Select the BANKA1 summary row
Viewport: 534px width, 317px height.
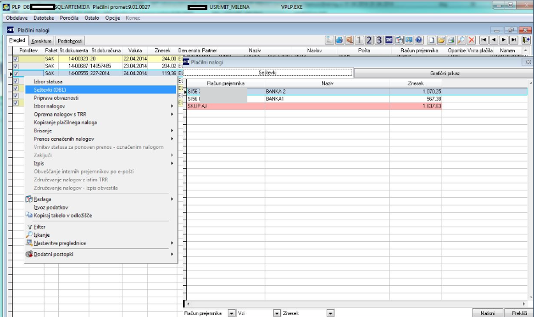(x=357, y=99)
